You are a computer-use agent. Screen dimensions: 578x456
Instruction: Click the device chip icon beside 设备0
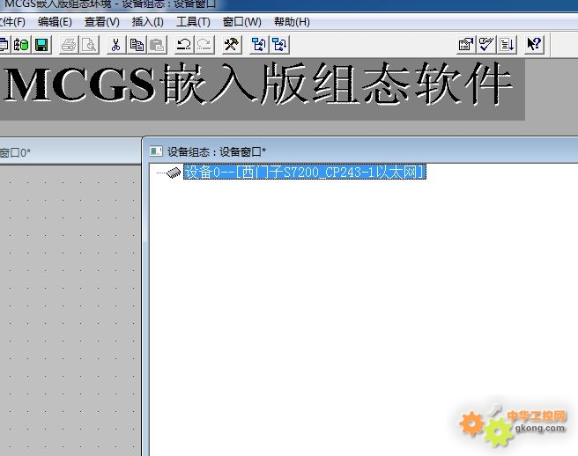click(174, 173)
